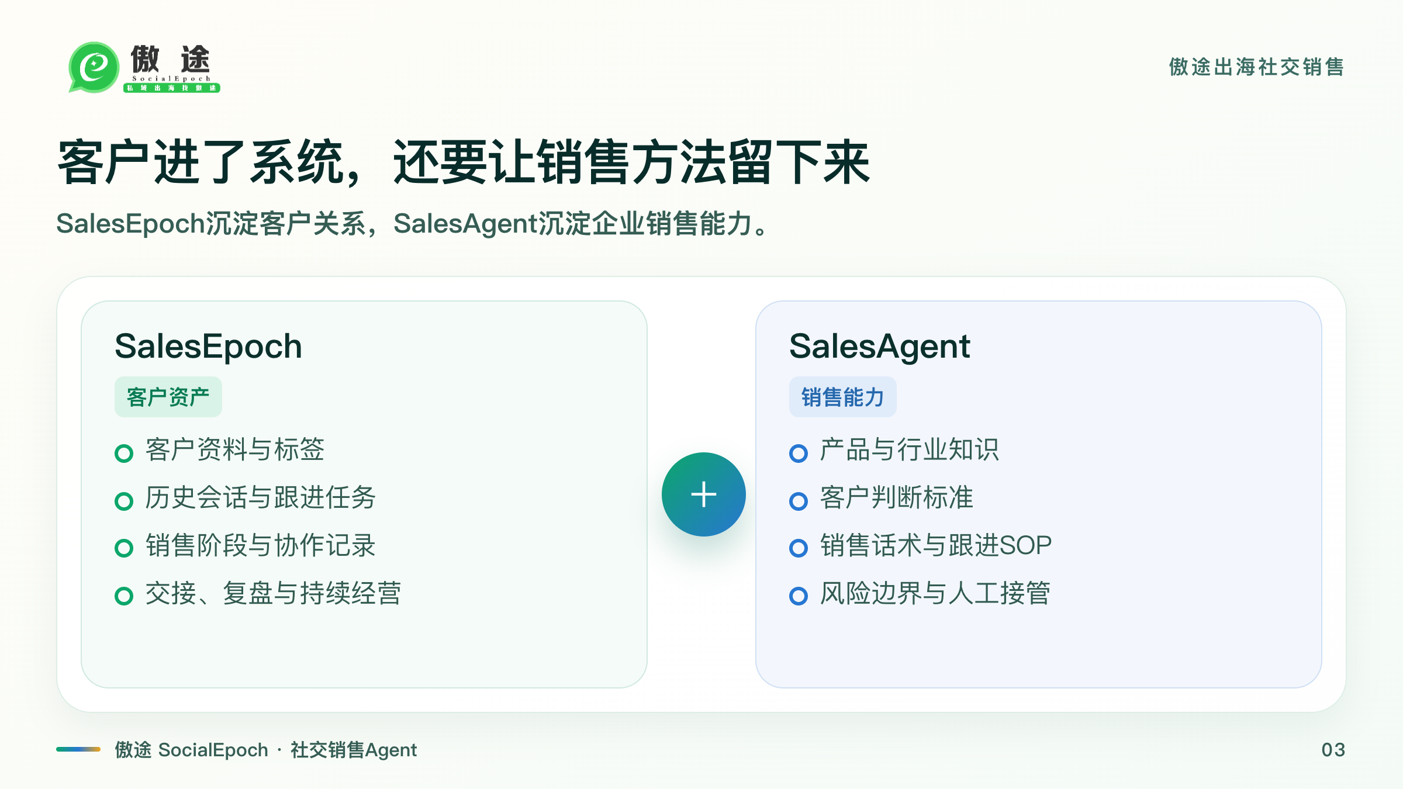This screenshot has height=789, width=1403.
Task: Click the green bullet beside 客户资料与标签
Action: (124, 453)
